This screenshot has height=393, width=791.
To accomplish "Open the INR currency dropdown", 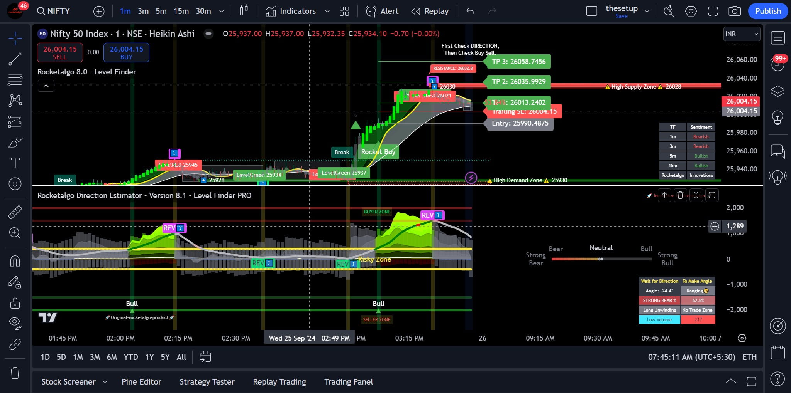I will 741,34.
